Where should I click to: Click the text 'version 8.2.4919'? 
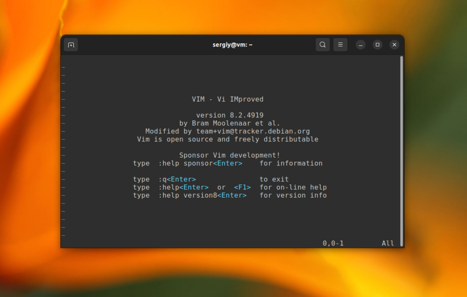tap(230, 115)
